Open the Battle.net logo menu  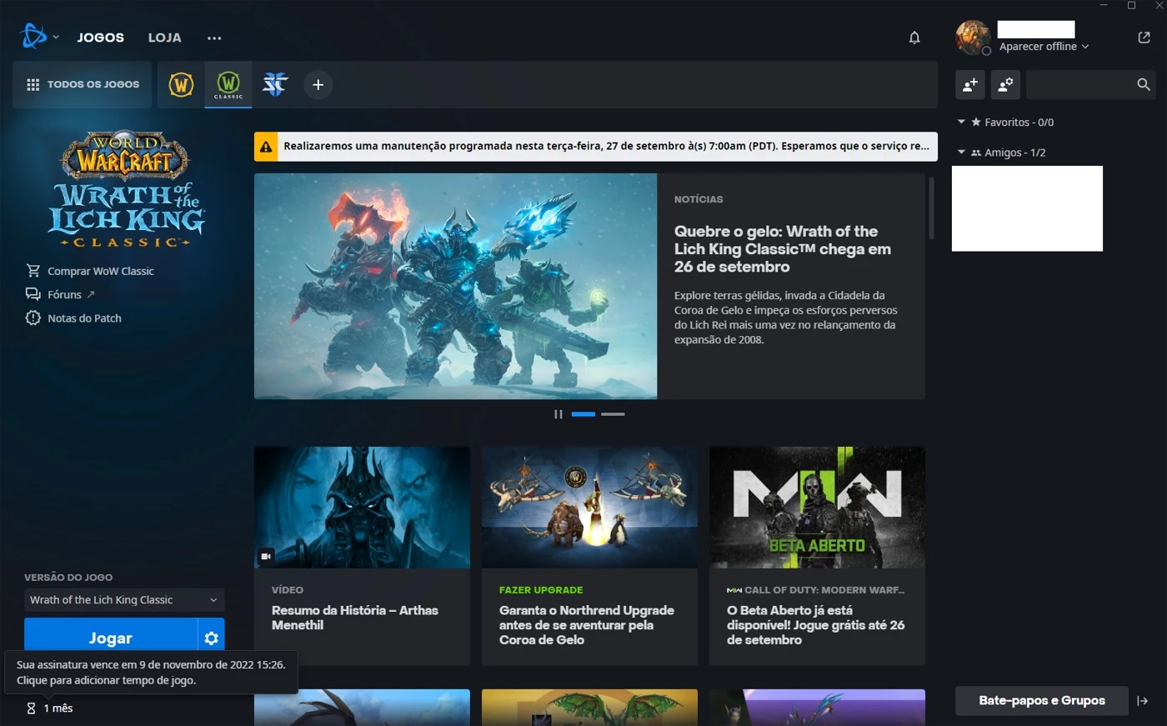33,37
